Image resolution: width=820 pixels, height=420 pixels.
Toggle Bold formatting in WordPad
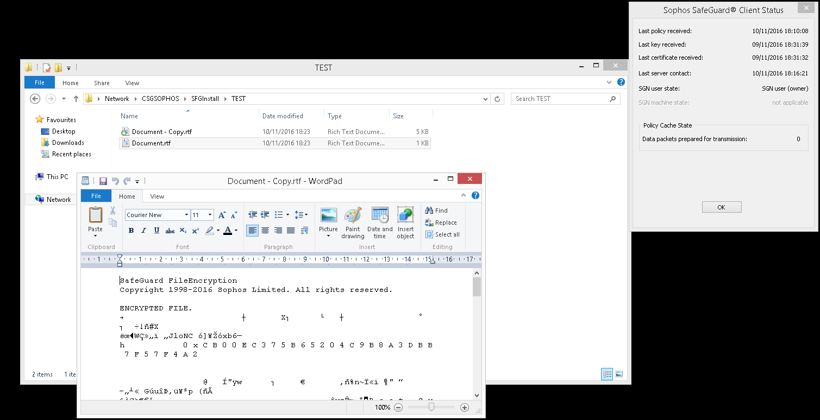tap(131, 231)
